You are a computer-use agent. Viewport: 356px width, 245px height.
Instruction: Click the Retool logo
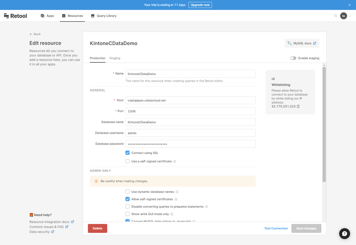click(15, 16)
